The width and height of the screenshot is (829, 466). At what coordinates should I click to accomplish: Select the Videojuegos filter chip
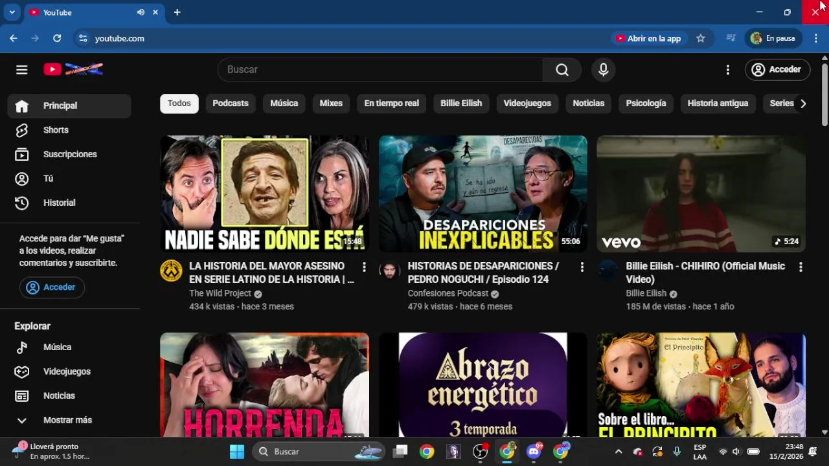pos(527,104)
